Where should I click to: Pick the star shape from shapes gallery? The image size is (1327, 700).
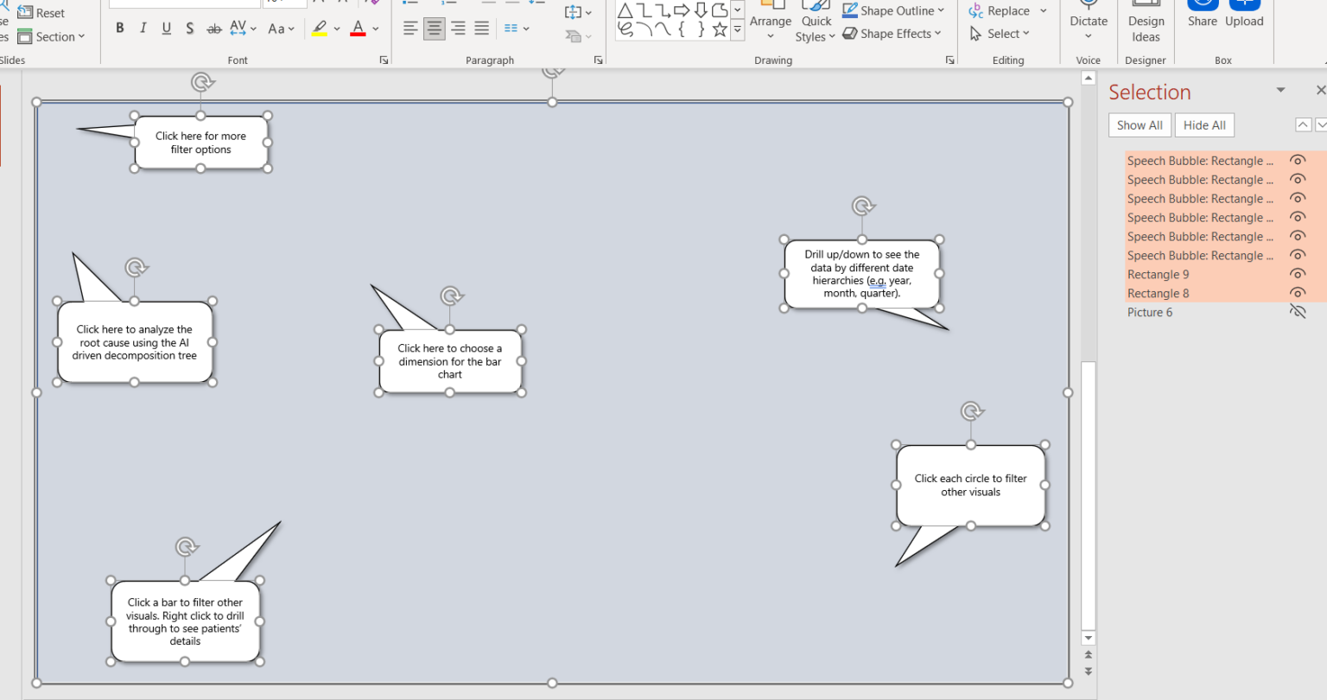pos(719,29)
